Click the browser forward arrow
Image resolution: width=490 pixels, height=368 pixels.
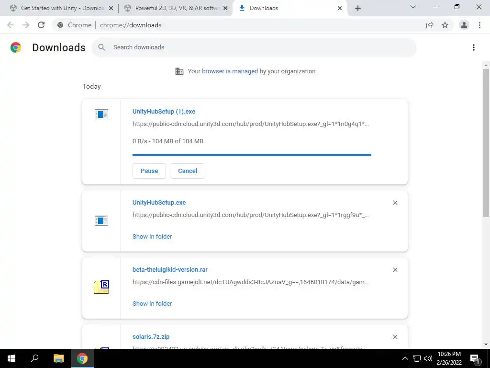point(26,25)
